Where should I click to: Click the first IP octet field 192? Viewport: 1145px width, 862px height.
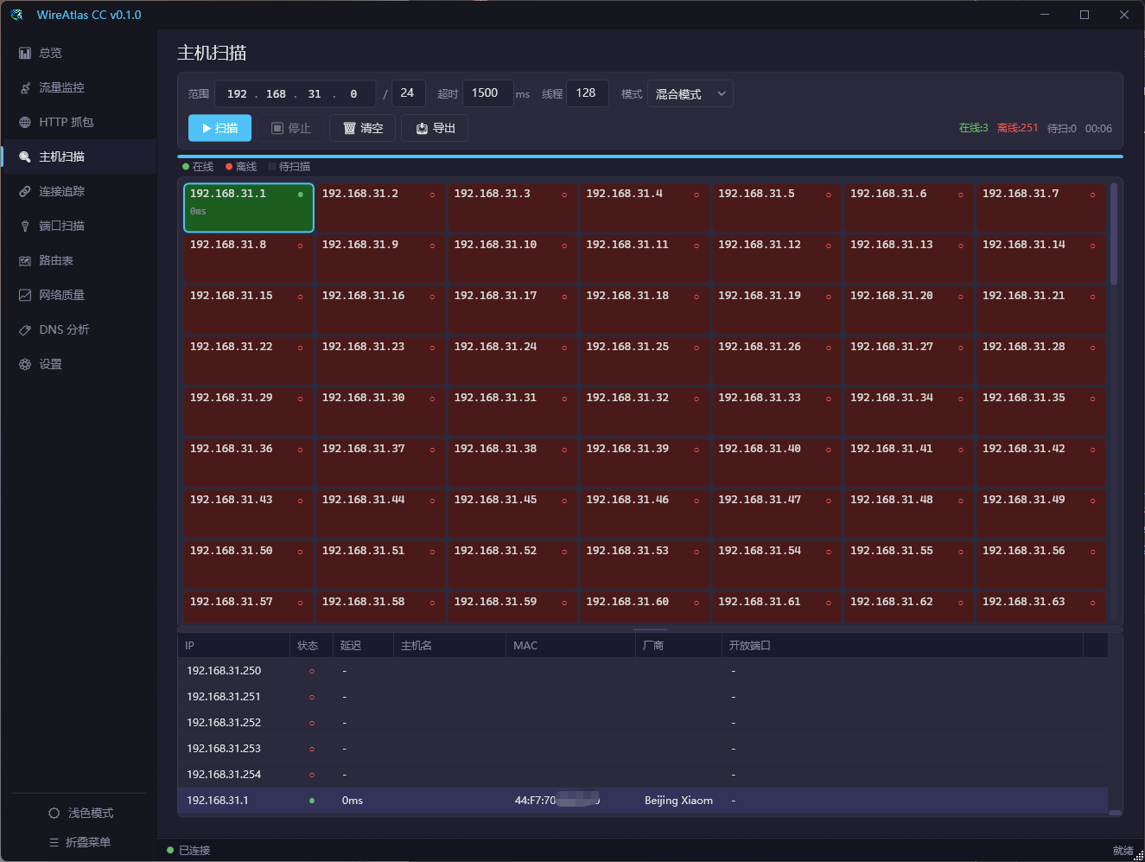click(237, 93)
